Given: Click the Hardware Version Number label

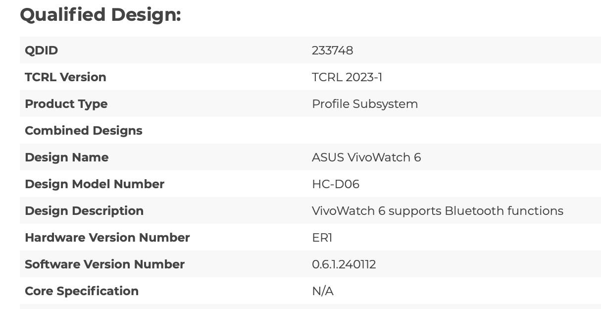Looking at the screenshot, I should click(x=107, y=238).
